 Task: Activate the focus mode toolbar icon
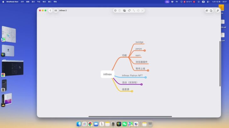(142, 11)
